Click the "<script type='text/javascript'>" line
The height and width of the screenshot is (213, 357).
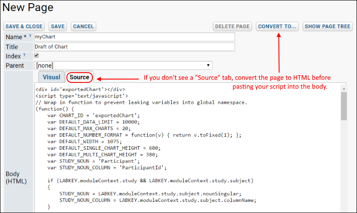pyautogui.click(x=82, y=96)
